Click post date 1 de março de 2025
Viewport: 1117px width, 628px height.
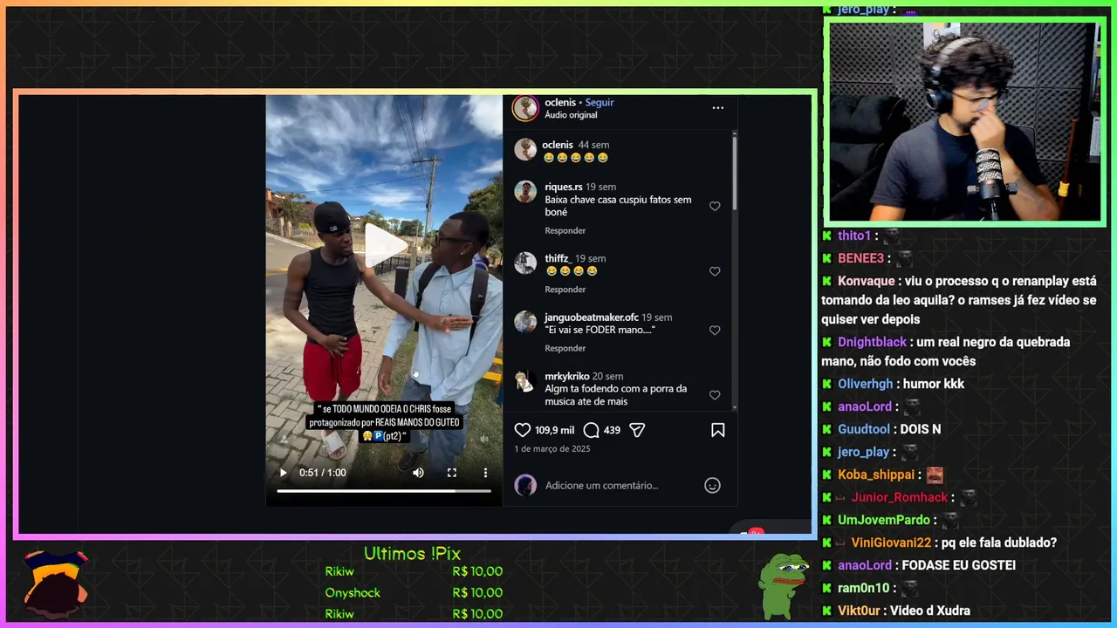[552, 449]
